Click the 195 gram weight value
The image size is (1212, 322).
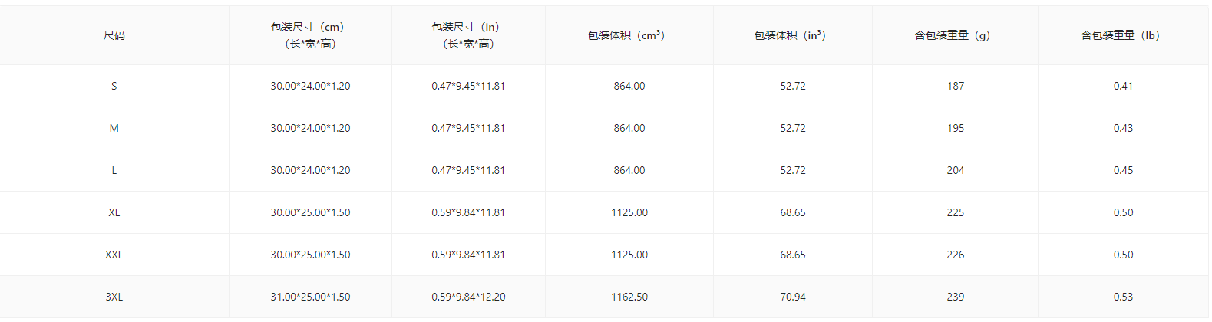pos(955,128)
